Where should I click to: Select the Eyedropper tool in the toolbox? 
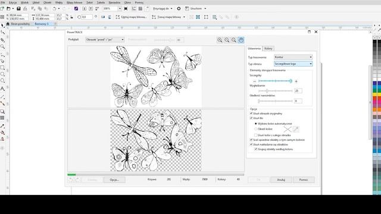[2, 126]
